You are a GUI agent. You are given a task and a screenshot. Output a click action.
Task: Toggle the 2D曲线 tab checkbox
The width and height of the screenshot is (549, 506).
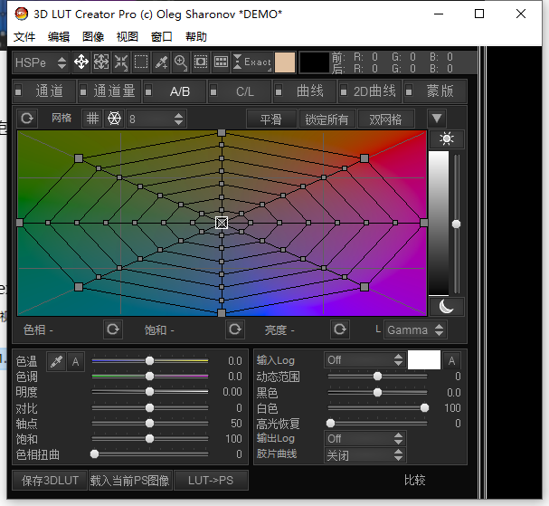coord(344,91)
